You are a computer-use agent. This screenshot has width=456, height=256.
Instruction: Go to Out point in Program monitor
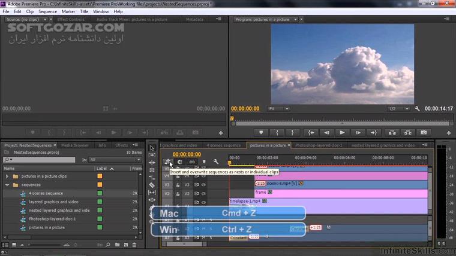(374, 133)
